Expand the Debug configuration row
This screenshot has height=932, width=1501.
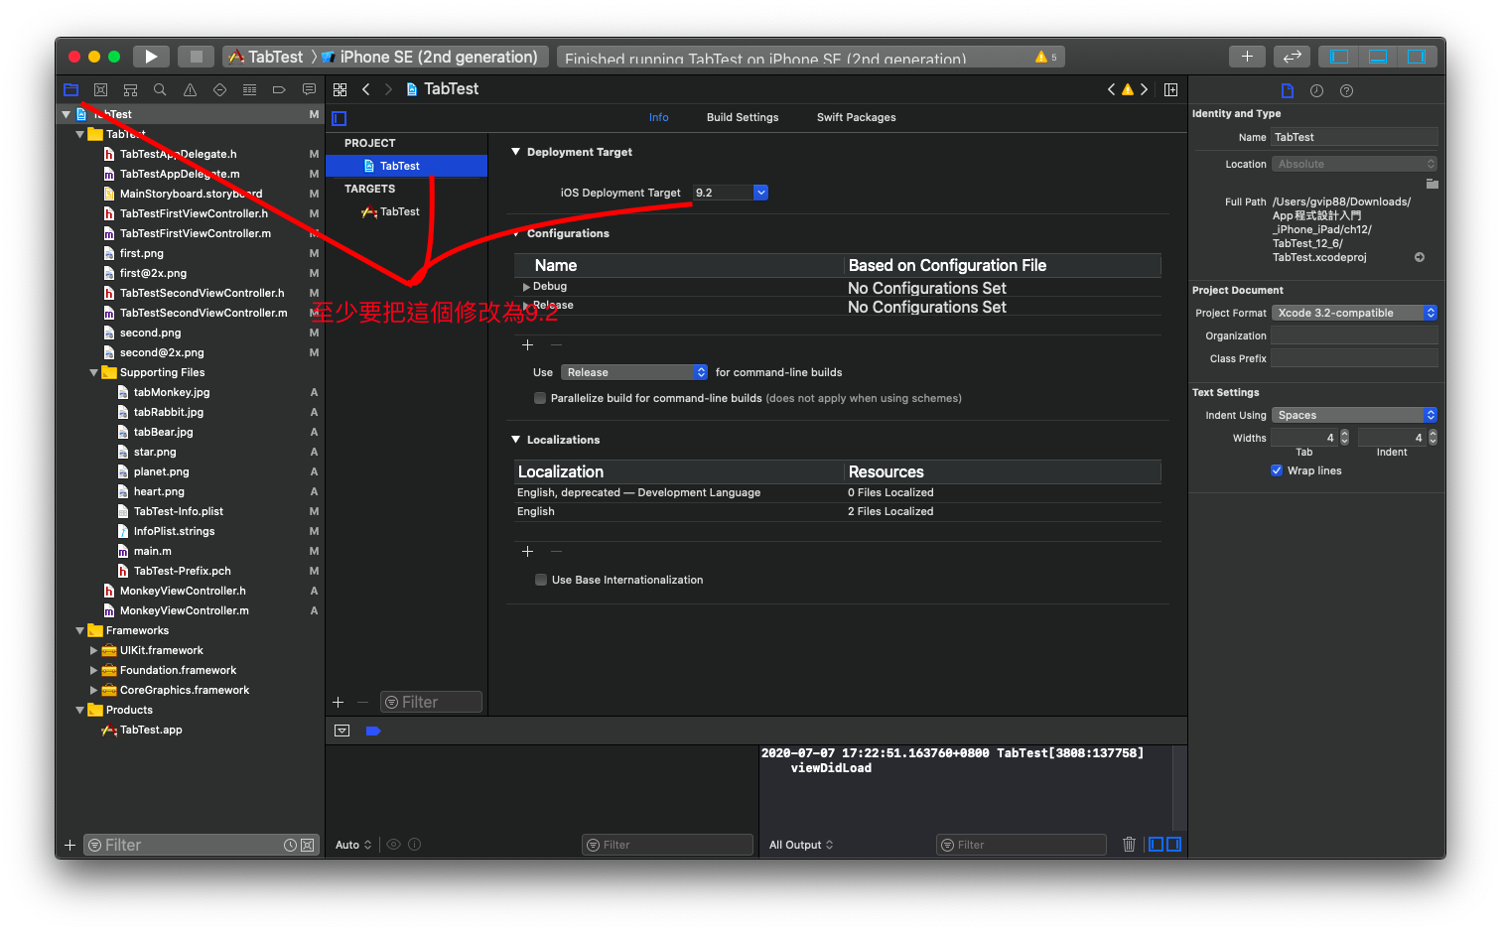click(x=526, y=287)
